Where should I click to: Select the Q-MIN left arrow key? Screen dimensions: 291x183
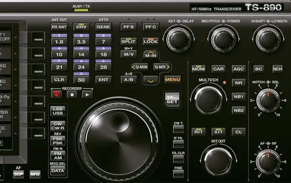tap(139, 67)
